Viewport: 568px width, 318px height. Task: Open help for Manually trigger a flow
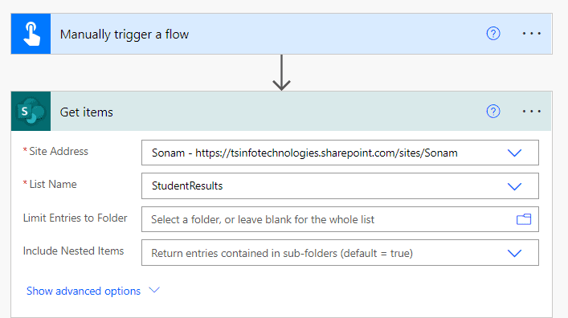point(493,34)
